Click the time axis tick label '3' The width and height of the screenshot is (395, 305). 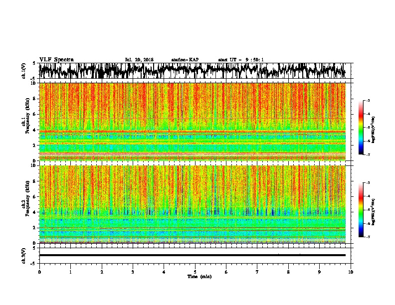[x=133, y=272]
